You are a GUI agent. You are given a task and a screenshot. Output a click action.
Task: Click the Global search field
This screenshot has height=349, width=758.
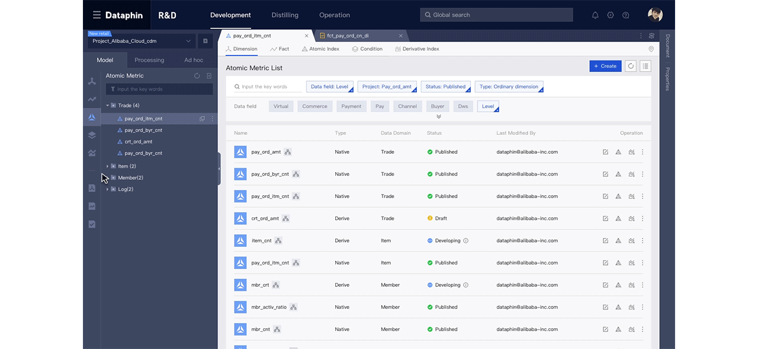tap(496, 15)
